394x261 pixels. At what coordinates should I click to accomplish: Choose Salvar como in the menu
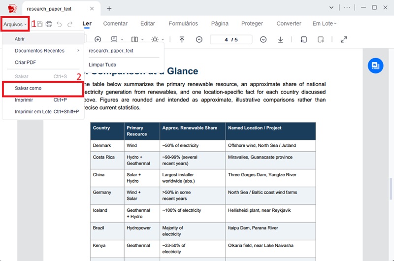pyautogui.click(x=43, y=88)
